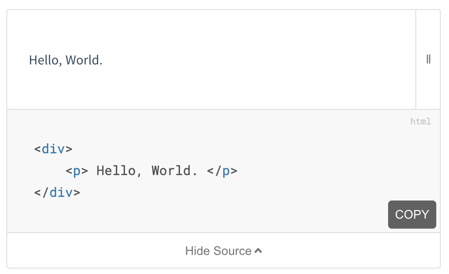Click the preview resize handle icon
449x274 pixels.
(428, 59)
